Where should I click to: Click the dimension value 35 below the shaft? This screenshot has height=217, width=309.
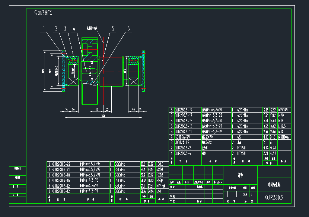[107, 109]
